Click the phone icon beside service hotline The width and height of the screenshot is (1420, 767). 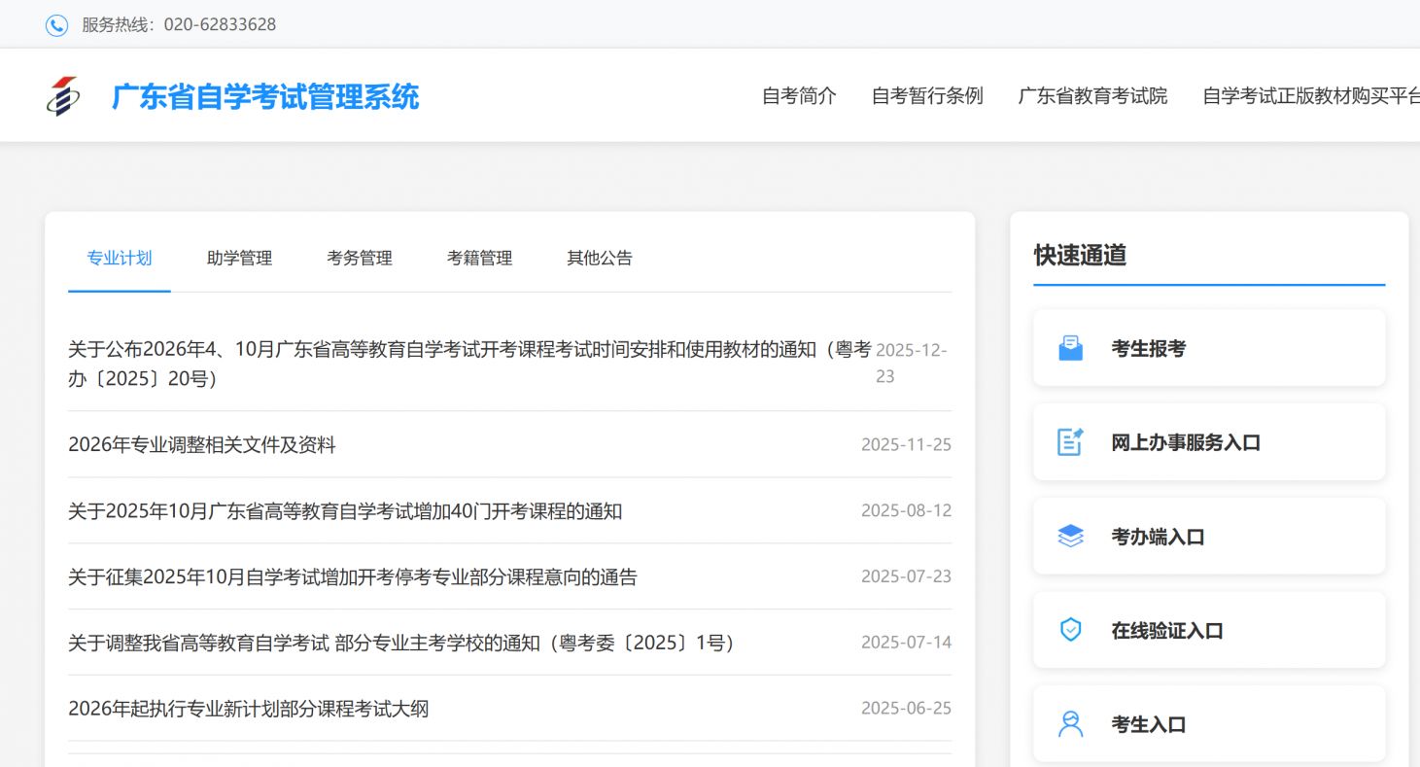pos(56,25)
